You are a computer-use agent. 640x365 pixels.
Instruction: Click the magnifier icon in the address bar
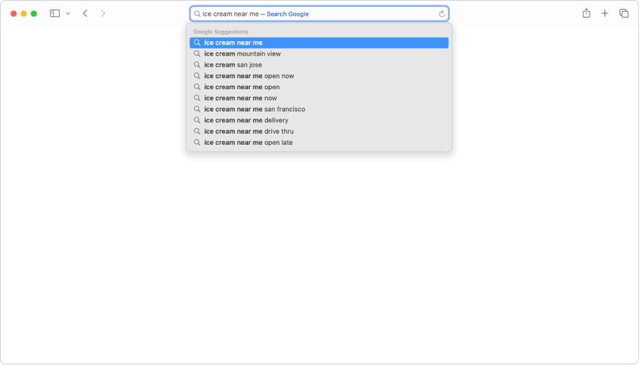pos(197,14)
